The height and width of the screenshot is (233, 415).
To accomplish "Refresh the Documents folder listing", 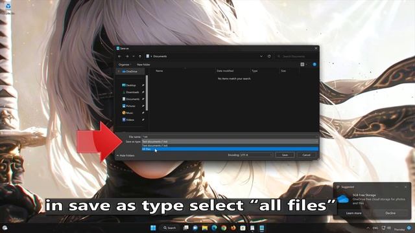I will (269, 56).
